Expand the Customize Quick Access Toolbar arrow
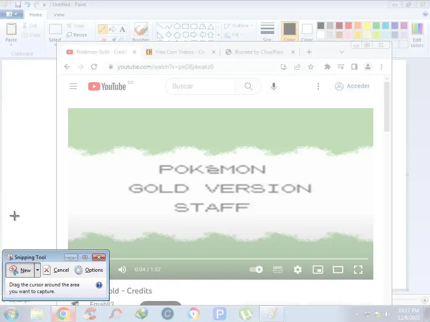Screen dimensions: 430x322 point(44,5)
